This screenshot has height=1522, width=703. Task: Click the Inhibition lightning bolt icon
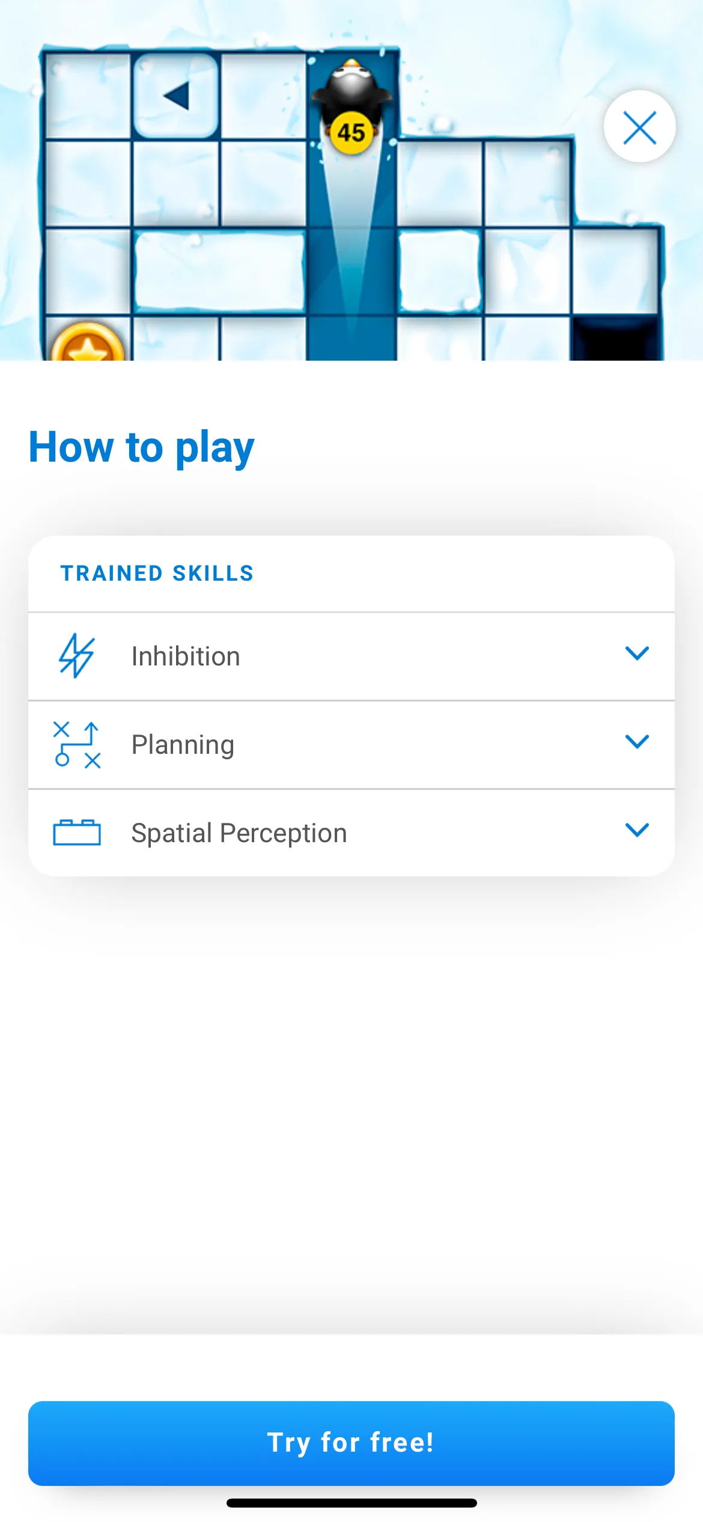point(76,656)
